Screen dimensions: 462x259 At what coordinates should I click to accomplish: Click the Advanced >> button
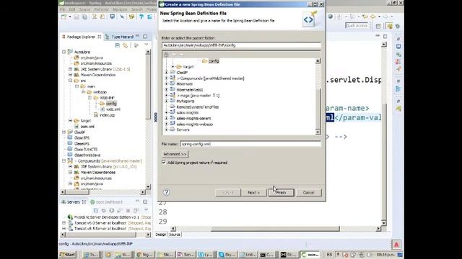point(175,154)
